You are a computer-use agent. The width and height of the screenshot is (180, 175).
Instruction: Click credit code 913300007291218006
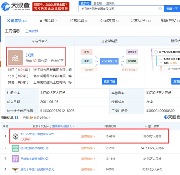point(57,111)
